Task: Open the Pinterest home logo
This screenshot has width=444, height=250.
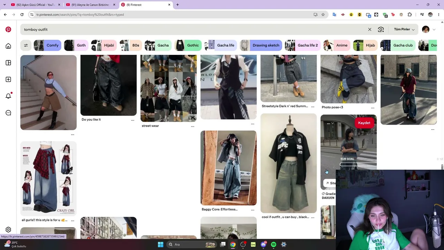Action: point(8,30)
